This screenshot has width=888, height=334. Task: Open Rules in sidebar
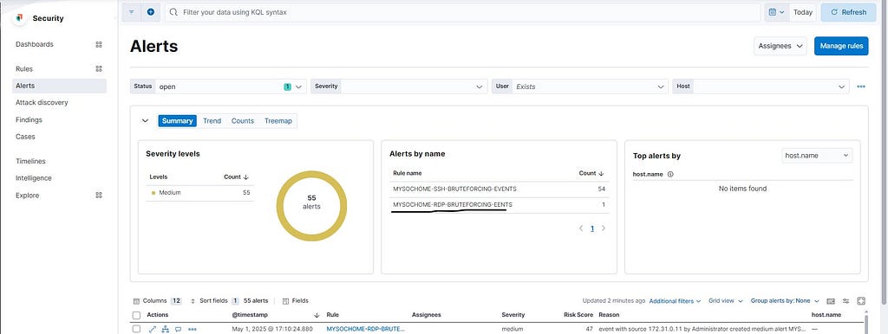click(x=24, y=69)
